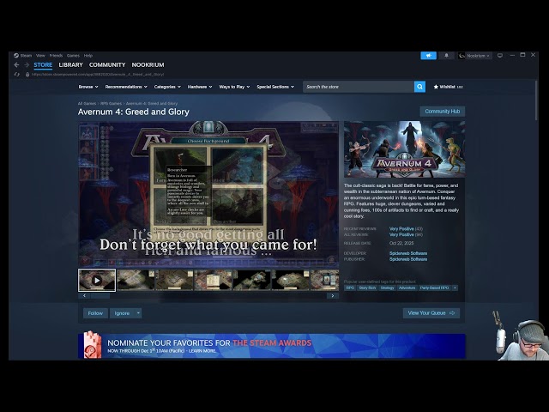Open the Browse dropdown menu
Screen dimensions: 549x412
(87, 87)
